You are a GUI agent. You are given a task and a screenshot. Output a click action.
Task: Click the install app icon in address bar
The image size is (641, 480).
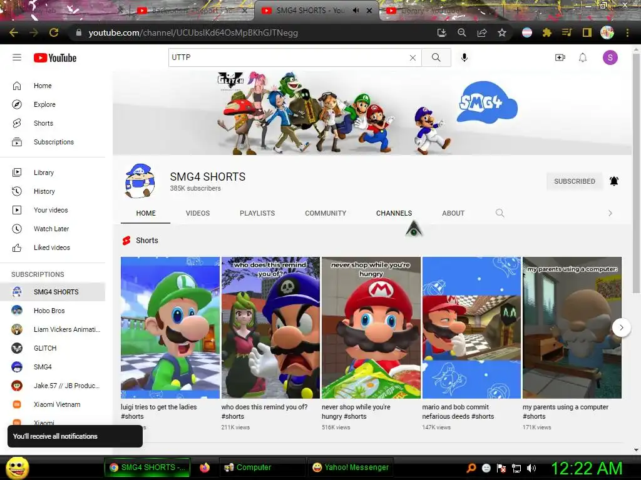coord(441,32)
